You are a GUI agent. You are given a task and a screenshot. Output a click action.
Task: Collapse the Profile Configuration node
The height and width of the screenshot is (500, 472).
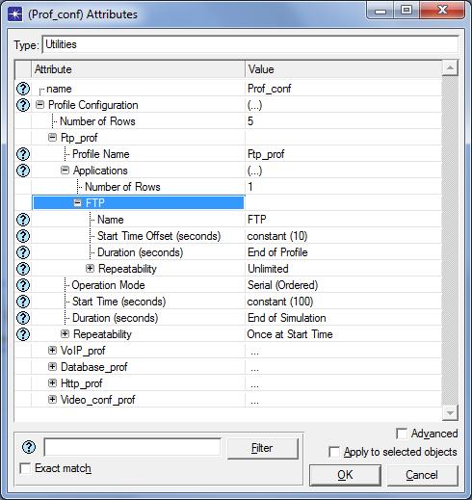[x=39, y=105]
